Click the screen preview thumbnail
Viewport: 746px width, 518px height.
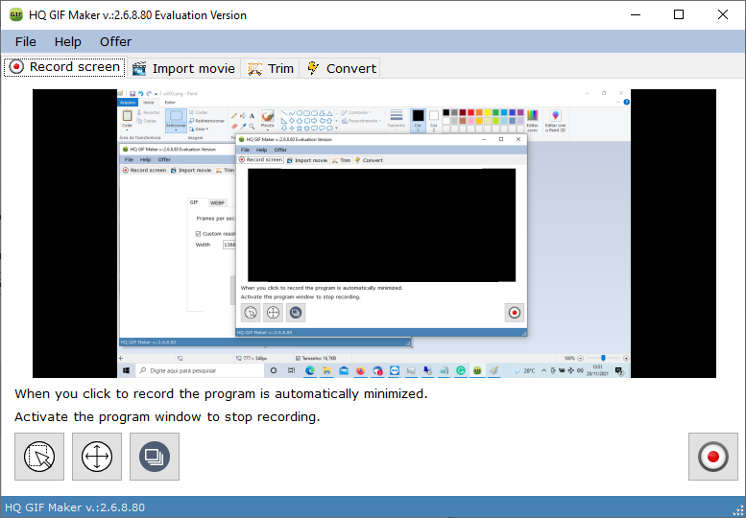click(x=373, y=233)
